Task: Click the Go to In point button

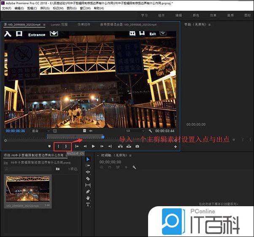Action: click(x=77, y=146)
